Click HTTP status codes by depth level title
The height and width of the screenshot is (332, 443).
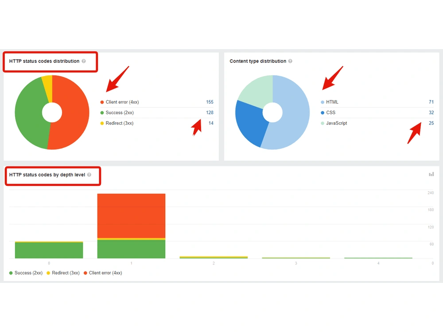tap(47, 175)
